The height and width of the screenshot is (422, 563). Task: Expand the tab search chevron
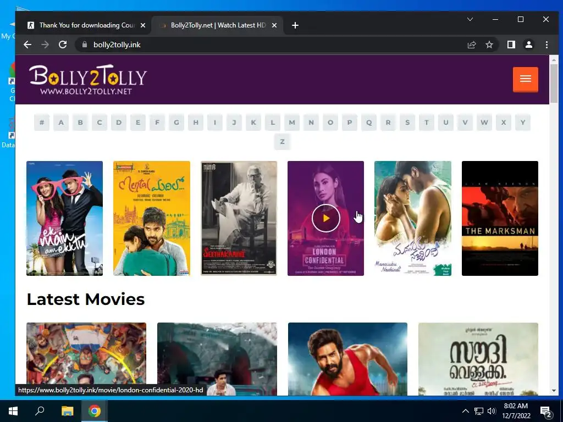click(x=470, y=19)
